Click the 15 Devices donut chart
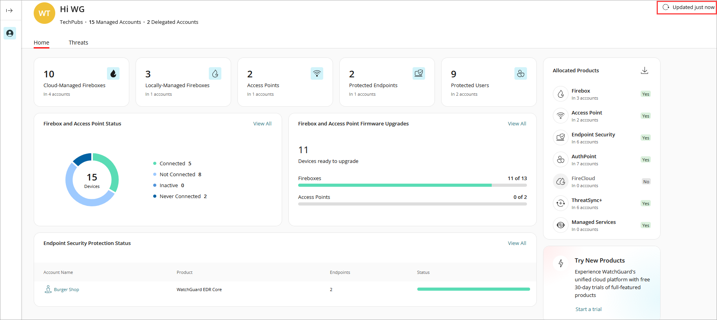The height and width of the screenshot is (320, 717). [92, 180]
